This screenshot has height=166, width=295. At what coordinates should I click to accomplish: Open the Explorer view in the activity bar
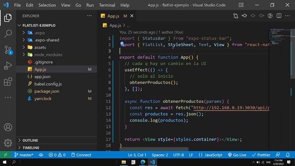pyautogui.click(x=8, y=18)
